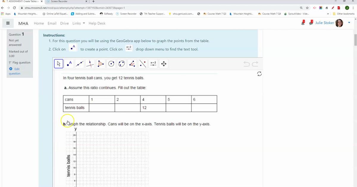Choose the Circle with center tool
The width and height of the screenshot is (357, 187).
(x=111, y=64)
